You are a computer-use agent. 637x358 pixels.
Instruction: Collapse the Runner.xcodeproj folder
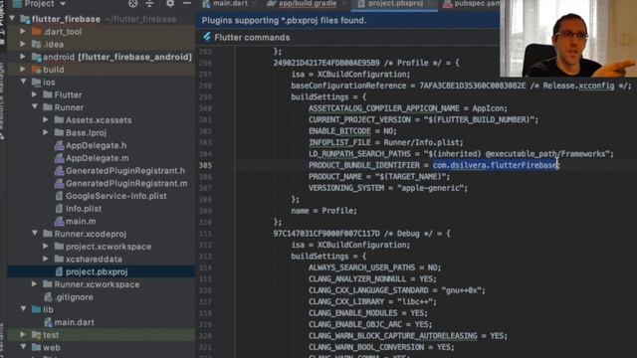(35, 234)
